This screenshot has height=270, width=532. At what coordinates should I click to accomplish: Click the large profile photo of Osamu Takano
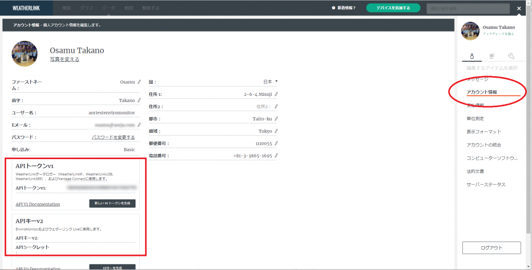point(25,54)
